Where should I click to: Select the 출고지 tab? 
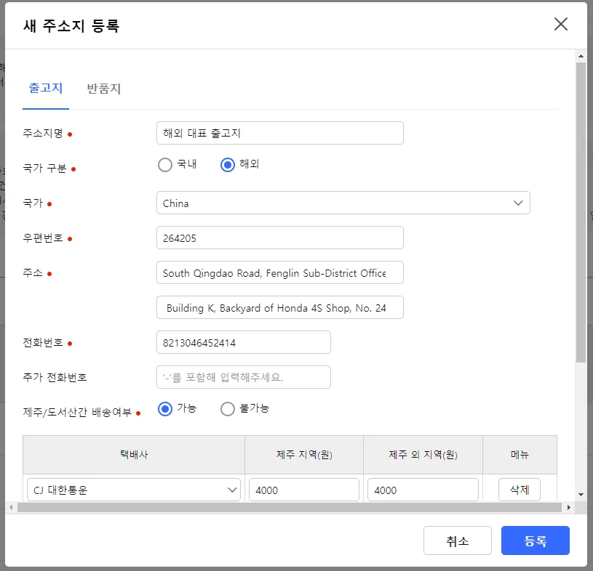pos(46,89)
